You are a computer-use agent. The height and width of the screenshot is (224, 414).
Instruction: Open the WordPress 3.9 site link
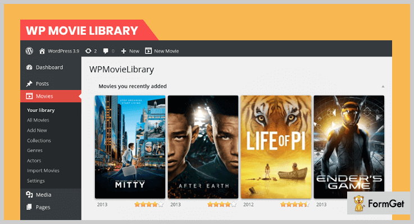(63, 51)
